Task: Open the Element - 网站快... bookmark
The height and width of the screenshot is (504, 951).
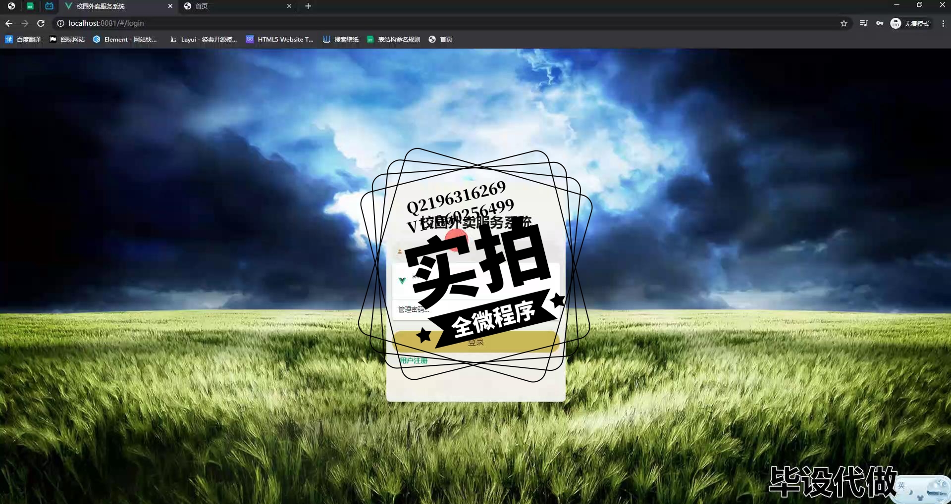Action: pyautogui.click(x=125, y=39)
